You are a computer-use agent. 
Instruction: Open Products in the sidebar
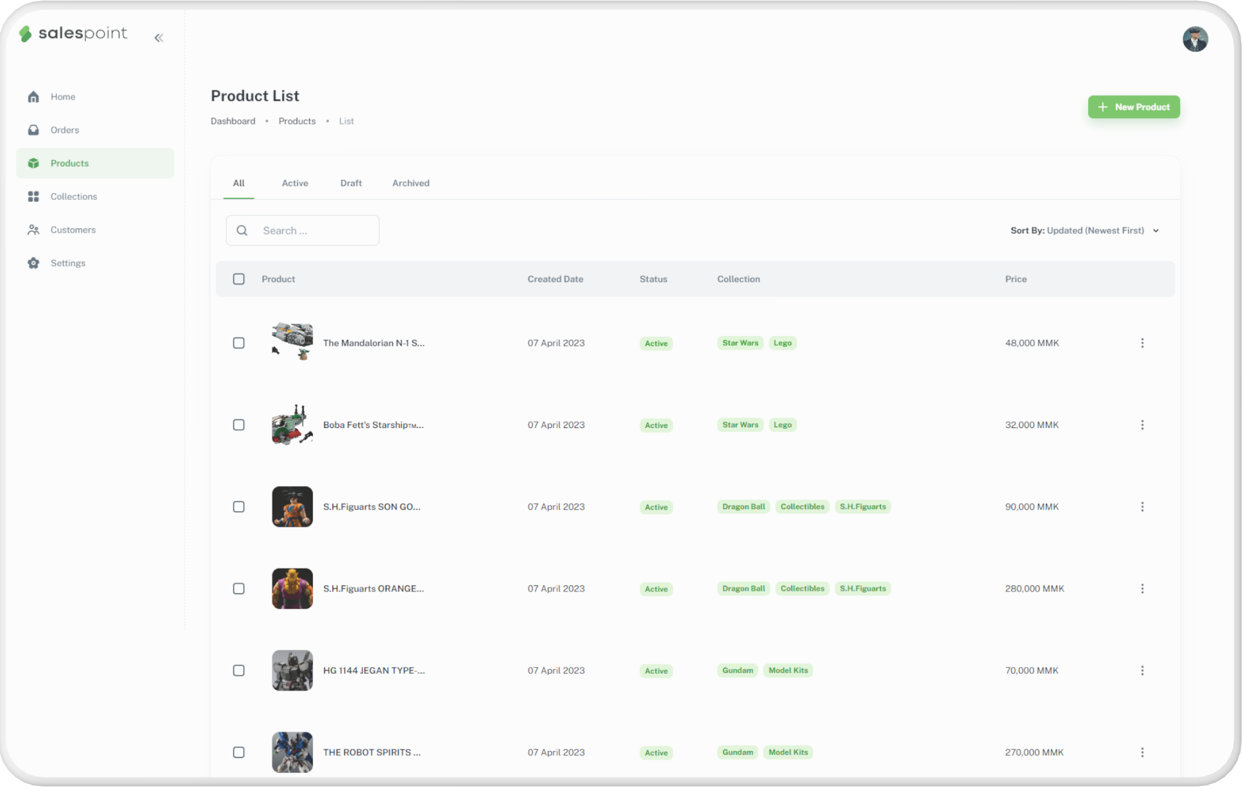tap(95, 163)
